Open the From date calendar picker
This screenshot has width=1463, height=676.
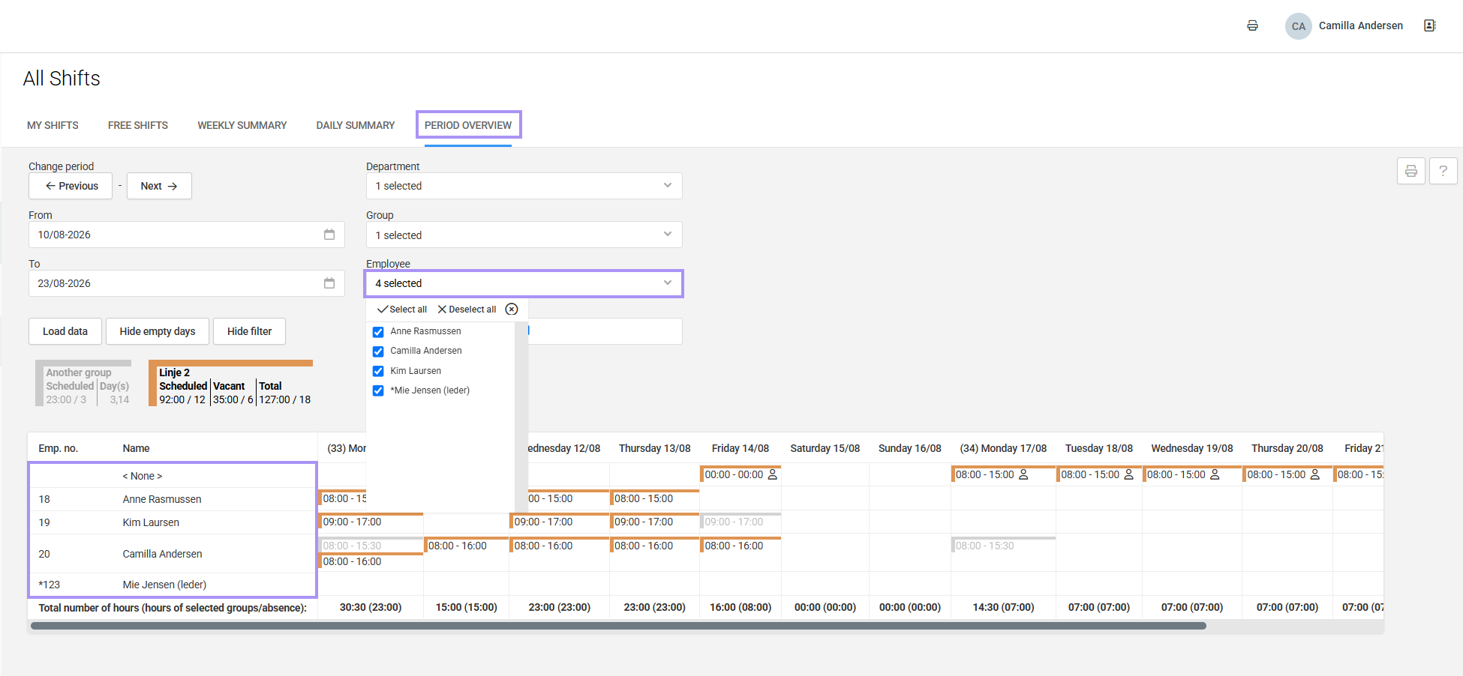coord(329,235)
